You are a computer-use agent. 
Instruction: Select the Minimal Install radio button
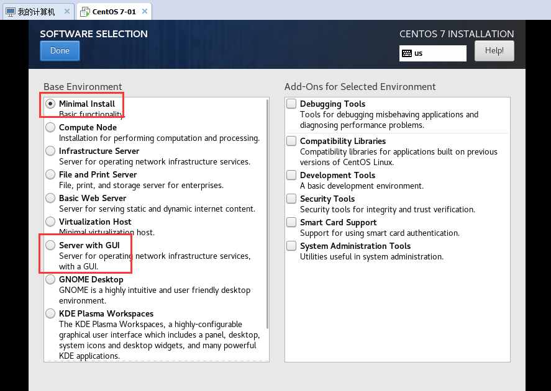[50, 104]
